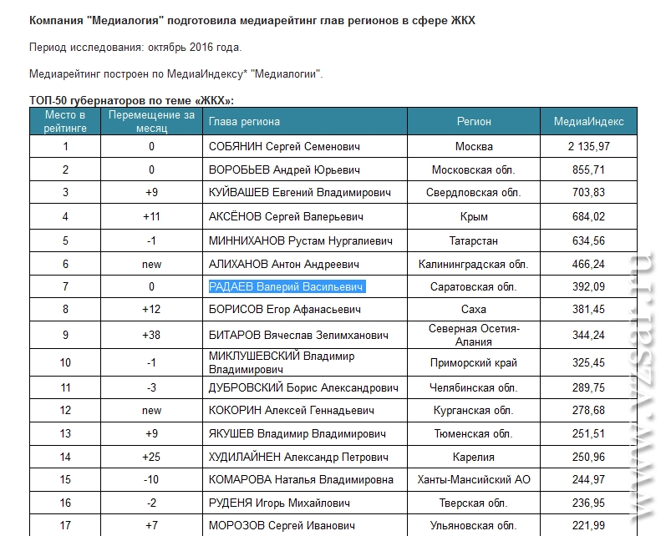Click the 'Место в рейтинге' column header
This screenshot has height=536, width=666.
[65, 121]
